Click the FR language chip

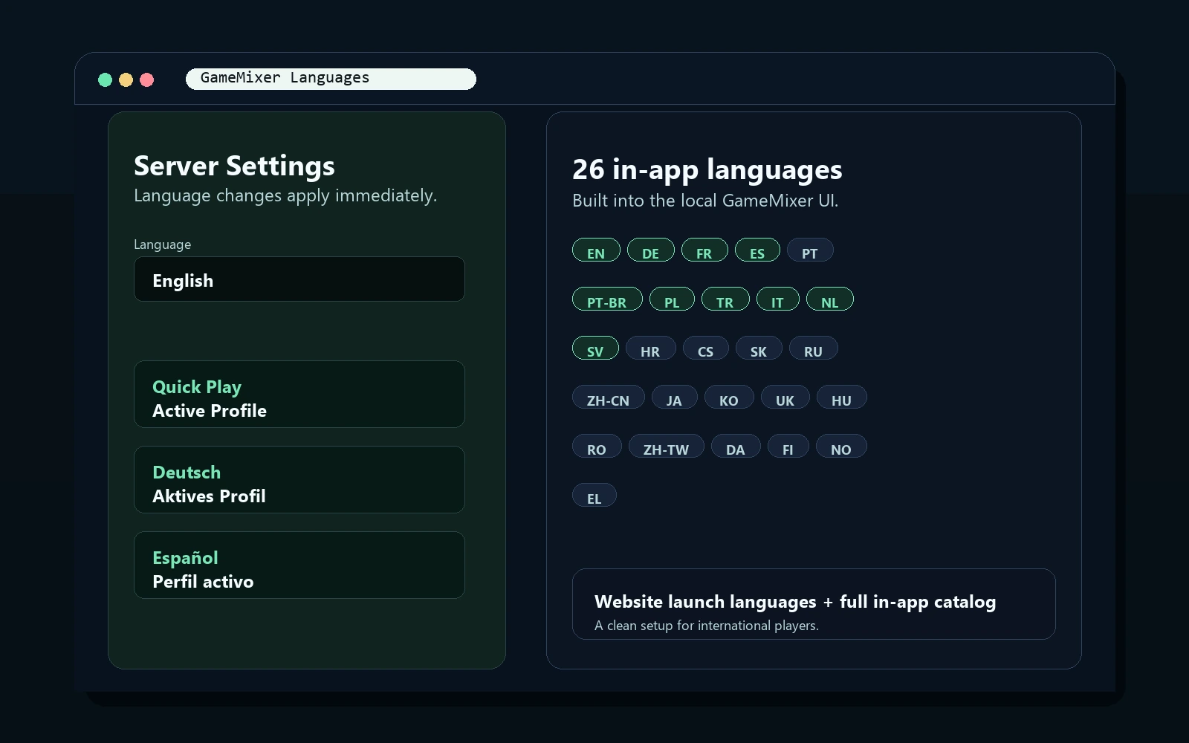[x=704, y=250]
